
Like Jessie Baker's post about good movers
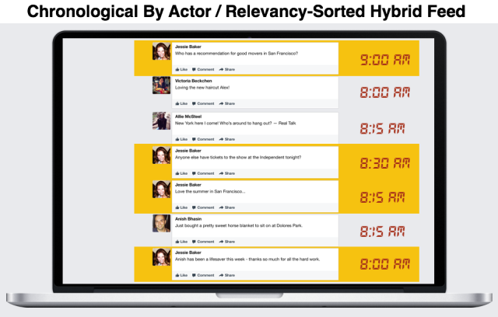pos(181,69)
